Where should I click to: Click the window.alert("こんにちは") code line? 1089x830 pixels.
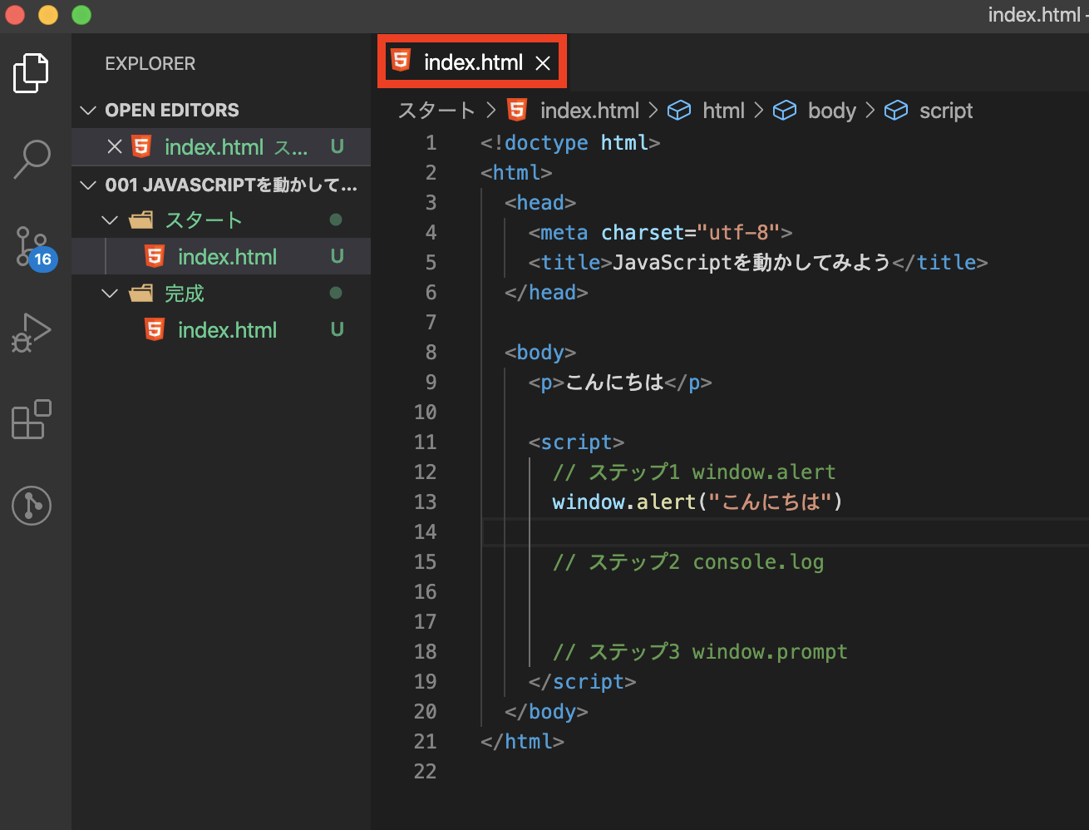coord(697,502)
